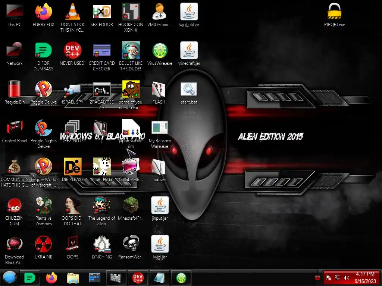Click the notepad taskbar button

click(x=159, y=277)
